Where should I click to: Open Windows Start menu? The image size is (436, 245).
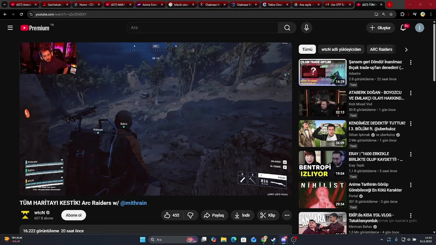[x=143, y=240]
